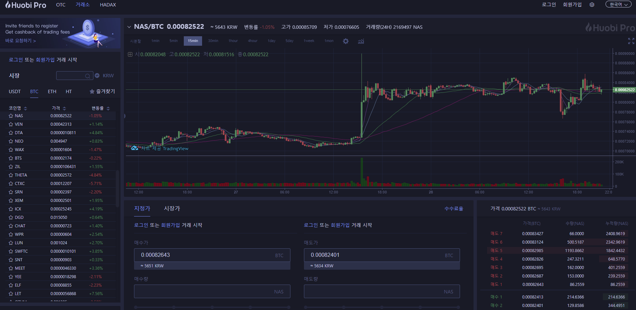Click buy quantity NAS input
This screenshot has width=636, height=310.
coord(212,291)
